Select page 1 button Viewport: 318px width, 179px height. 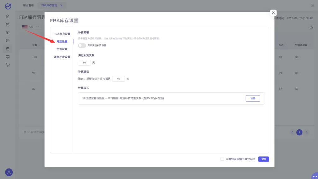[299, 132]
